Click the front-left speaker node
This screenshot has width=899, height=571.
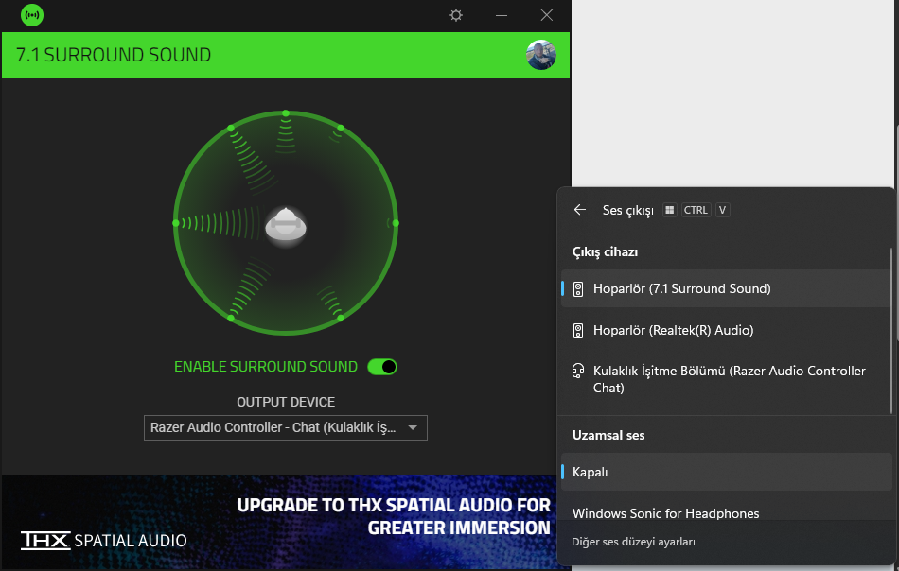(x=231, y=129)
